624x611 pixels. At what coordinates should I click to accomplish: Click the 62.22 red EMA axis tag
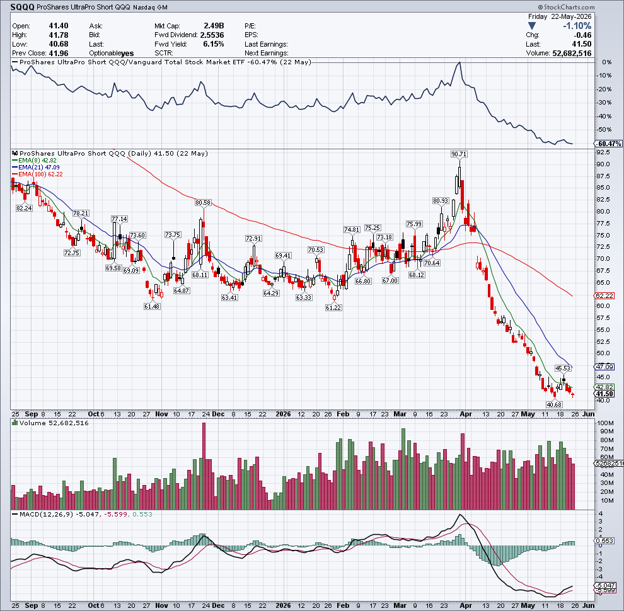pyautogui.click(x=604, y=296)
